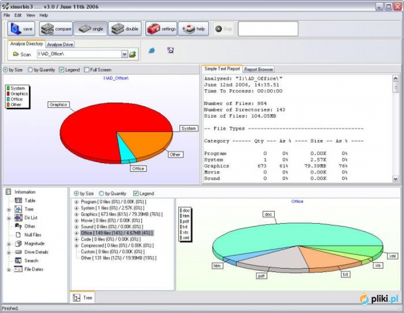Select the Movie [ 0 files ] tree row

(111, 221)
